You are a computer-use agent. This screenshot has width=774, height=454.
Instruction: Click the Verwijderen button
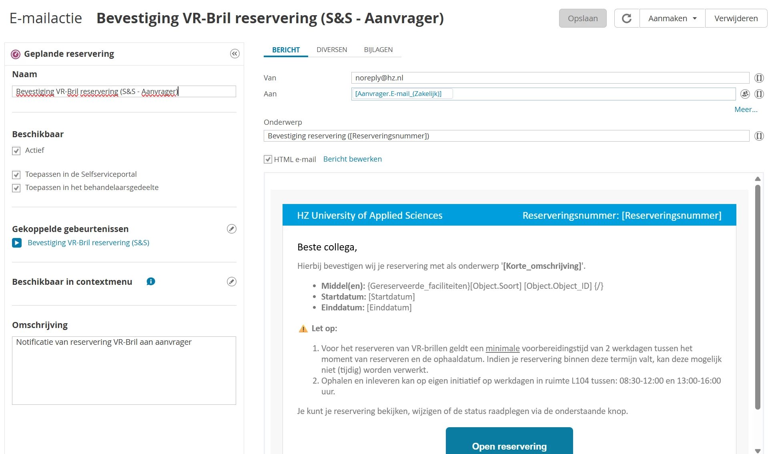pyautogui.click(x=736, y=18)
